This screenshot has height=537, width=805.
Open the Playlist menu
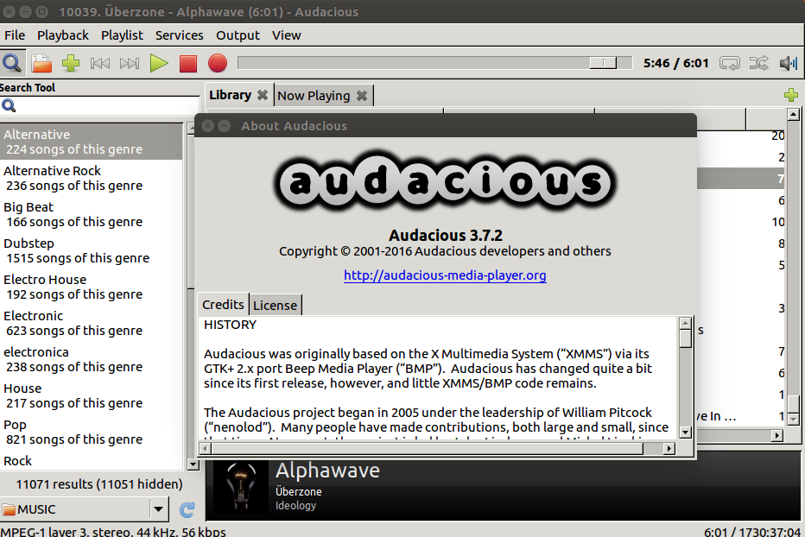tap(122, 35)
